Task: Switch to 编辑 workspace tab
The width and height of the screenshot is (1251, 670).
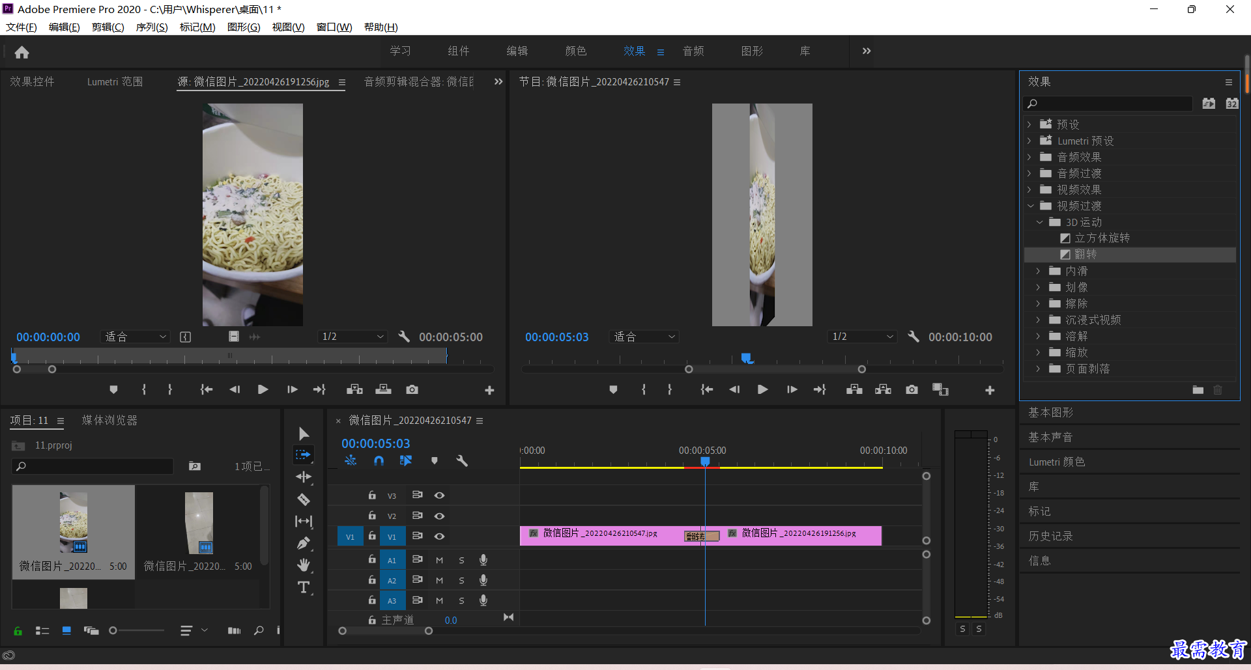Action: [x=517, y=51]
